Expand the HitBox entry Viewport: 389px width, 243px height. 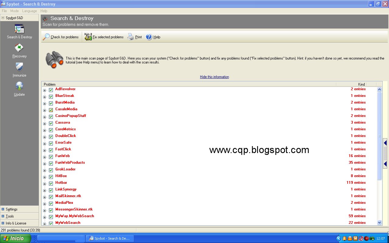[x=44, y=177]
